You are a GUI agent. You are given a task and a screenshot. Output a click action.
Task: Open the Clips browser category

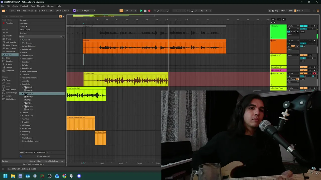click(x=8, y=58)
